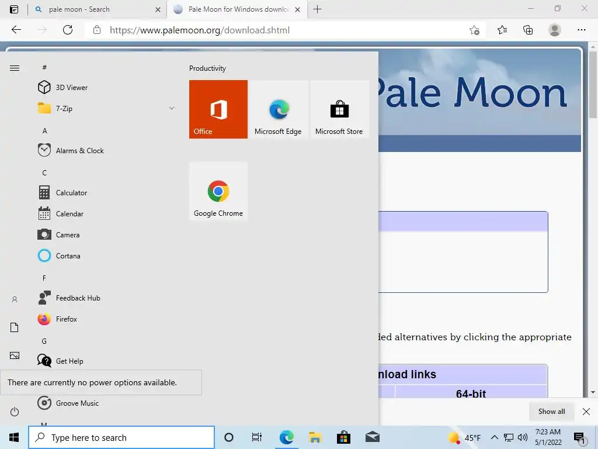This screenshot has height=449, width=598.
Task: Open Documents from the Start sidebar
Action: 15,327
